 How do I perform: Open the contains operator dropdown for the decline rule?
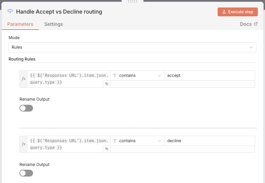click(137, 141)
